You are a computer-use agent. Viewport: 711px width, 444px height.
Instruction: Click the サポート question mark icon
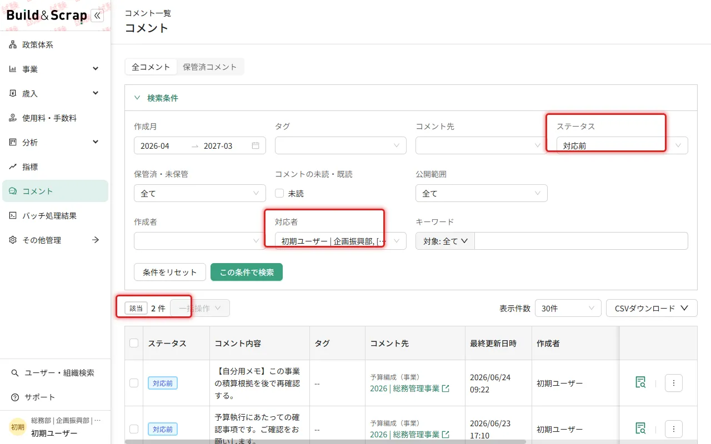tap(15, 397)
